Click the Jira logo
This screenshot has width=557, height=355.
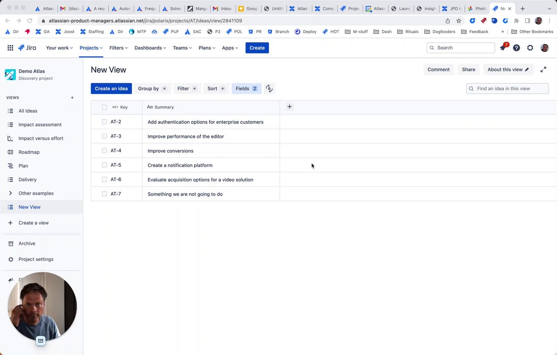(27, 48)
